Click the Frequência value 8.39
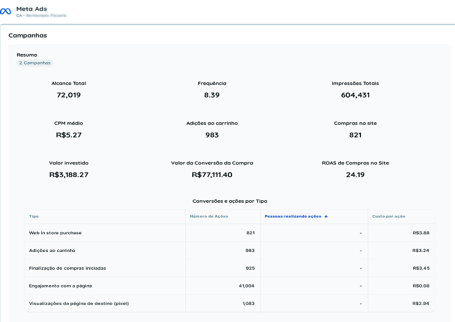Screen dimensions: 455x322 click(212, 95)
